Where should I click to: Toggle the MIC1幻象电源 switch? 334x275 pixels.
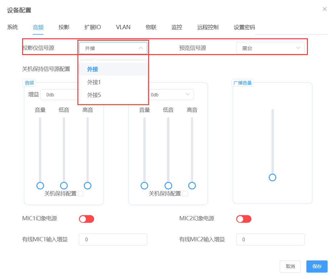[x=87, y=219]
